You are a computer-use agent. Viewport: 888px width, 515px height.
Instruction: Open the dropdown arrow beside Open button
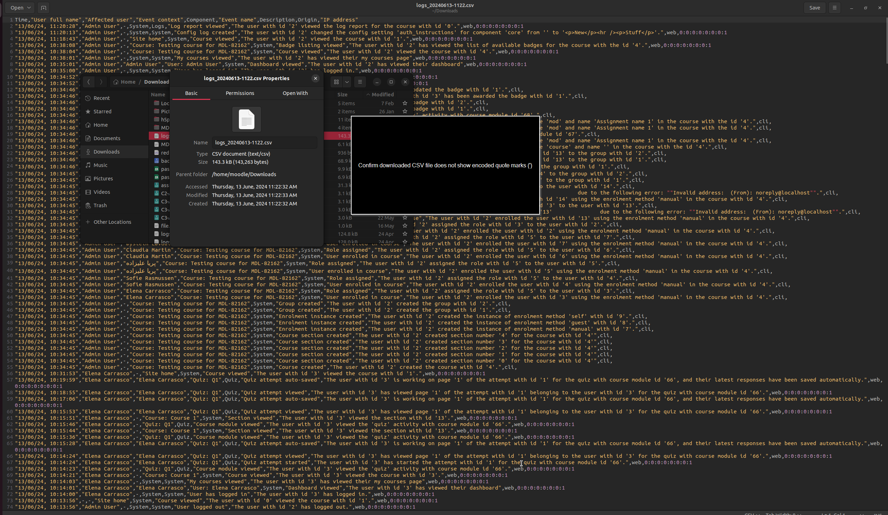[29, 8]
